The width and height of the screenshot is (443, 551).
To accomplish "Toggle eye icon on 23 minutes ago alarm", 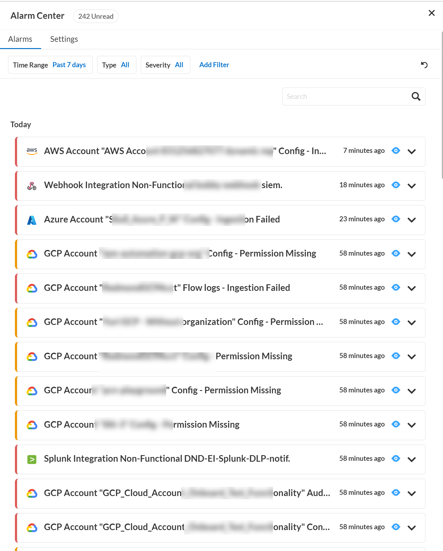I will (396, 219).
